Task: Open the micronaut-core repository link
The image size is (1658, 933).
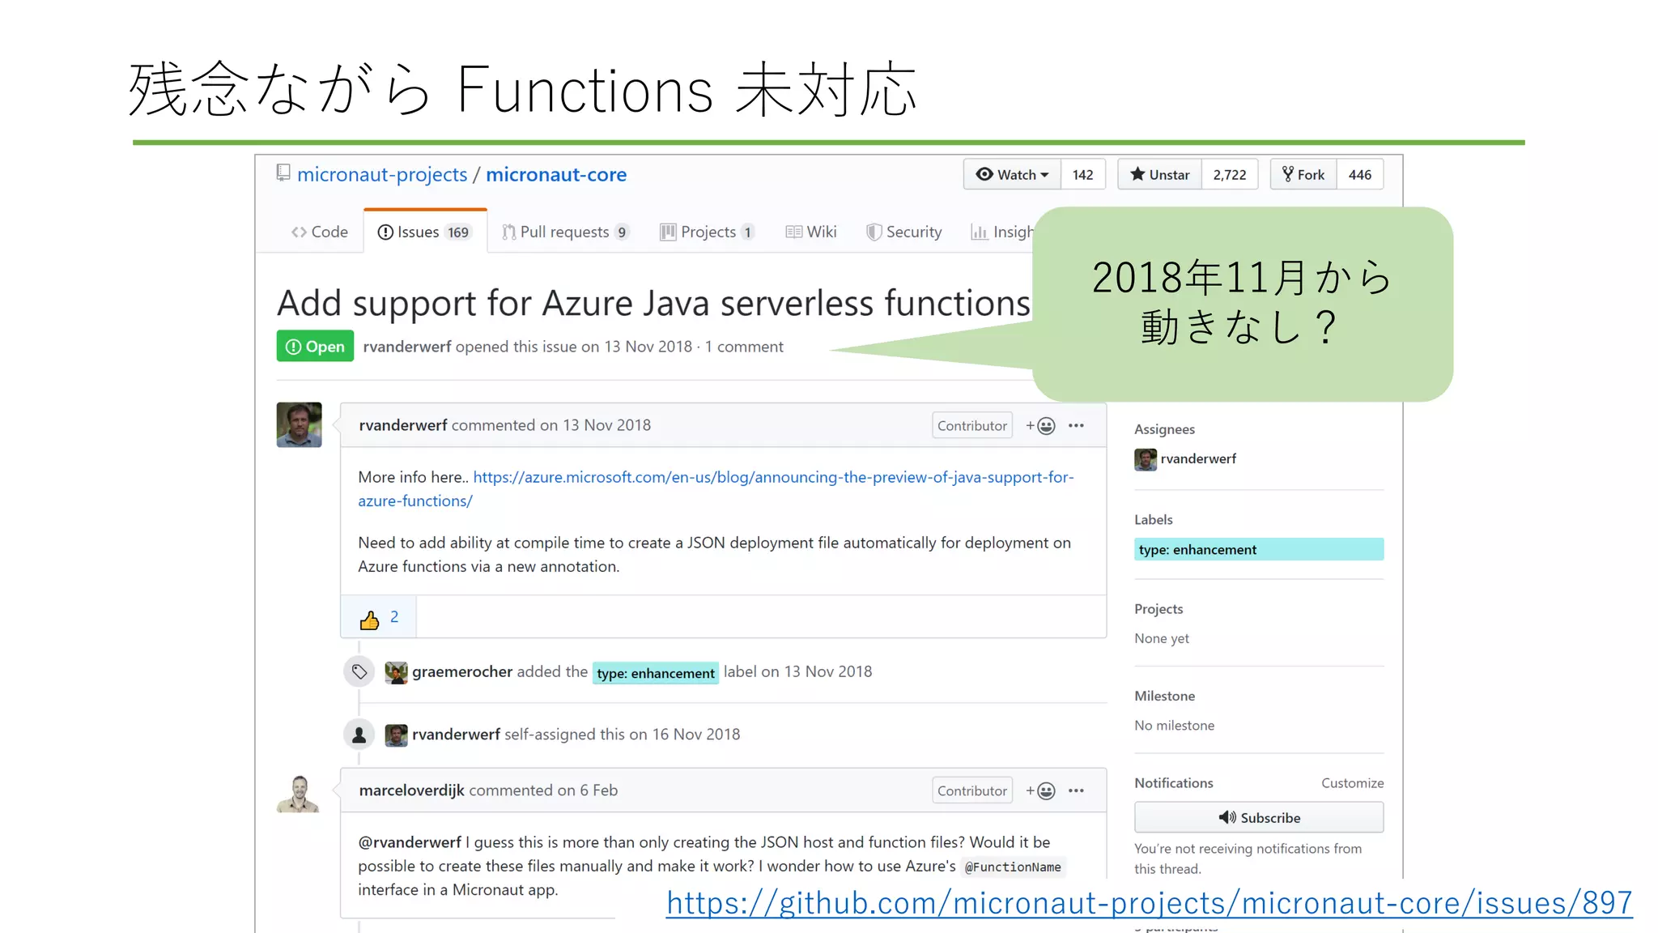Action: [x=556, y=175]
